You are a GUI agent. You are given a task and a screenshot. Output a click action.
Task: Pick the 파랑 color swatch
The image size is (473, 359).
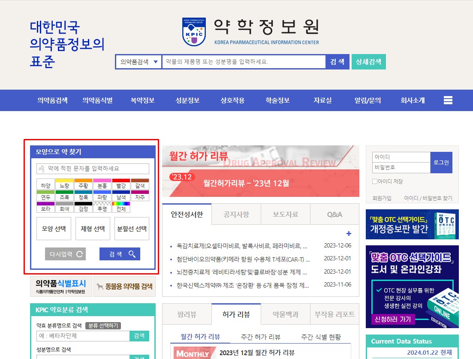pyautogui.click(x=102, y=196)
